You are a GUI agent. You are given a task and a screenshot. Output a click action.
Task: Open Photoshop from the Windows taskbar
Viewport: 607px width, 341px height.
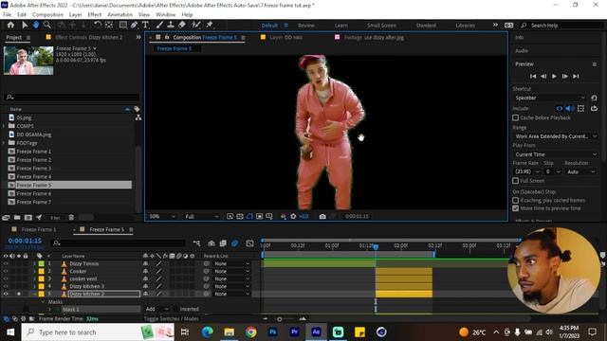(272, 332)
